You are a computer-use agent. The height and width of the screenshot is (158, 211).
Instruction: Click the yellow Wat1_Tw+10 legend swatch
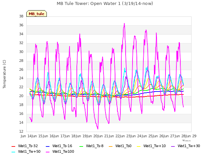pyautogui.click(x=138, y=146)
